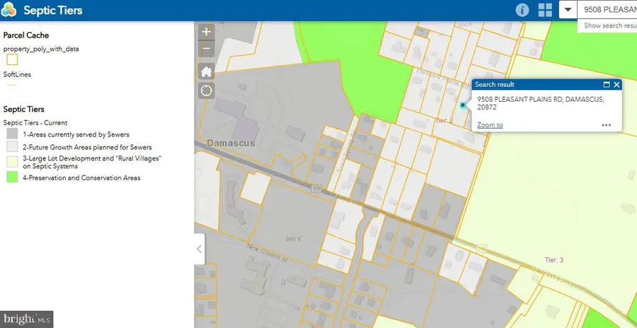Focus the address search field

[x=607, y=9]
